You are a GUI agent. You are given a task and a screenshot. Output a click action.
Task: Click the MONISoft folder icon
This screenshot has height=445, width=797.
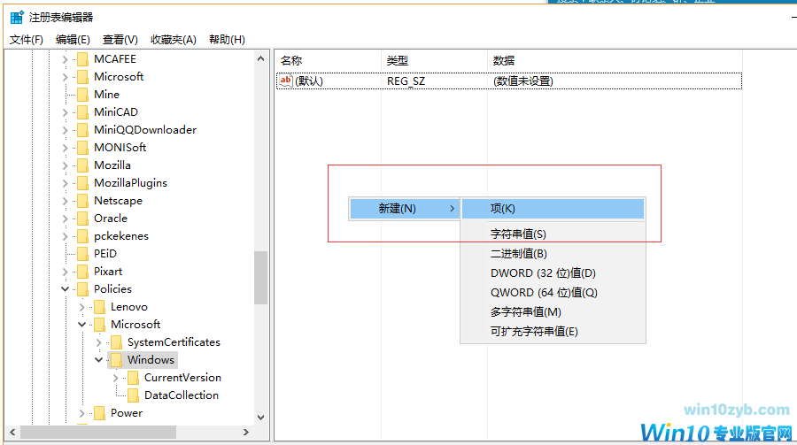click(83, 148)
